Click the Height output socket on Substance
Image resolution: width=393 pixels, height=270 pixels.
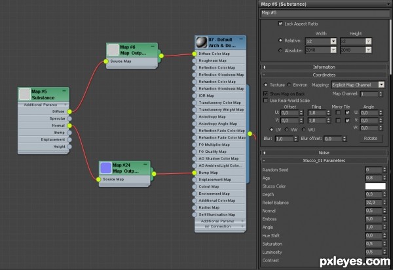(x=69, y=146)
